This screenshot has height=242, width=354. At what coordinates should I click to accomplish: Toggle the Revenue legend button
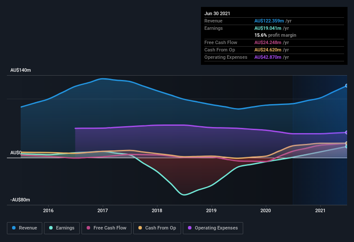tap(25, 228)
